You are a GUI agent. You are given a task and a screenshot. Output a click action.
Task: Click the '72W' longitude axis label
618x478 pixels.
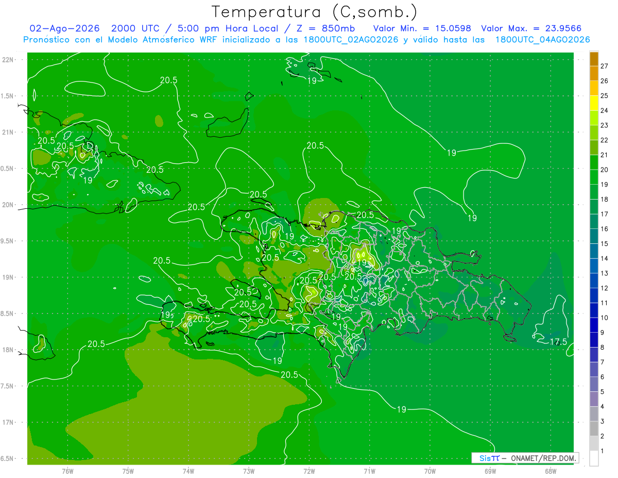(309, 471)
